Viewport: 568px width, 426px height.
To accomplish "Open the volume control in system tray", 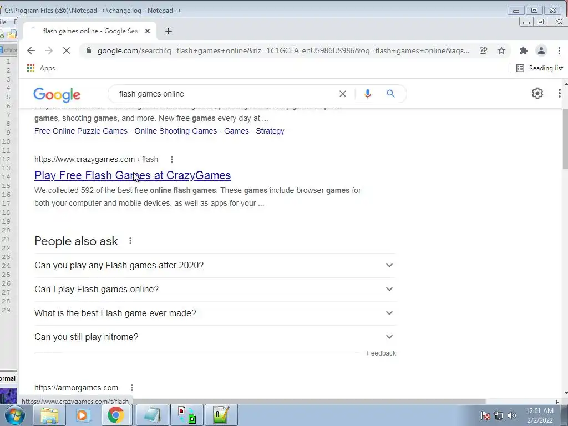I will coord(511,415).
